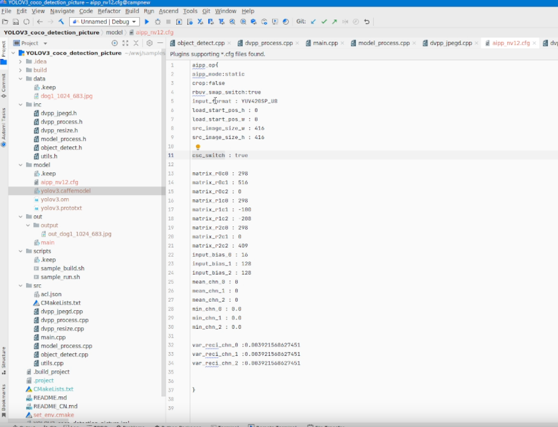
Task: Open Git history with the clock icon
Action: (356, 22)
